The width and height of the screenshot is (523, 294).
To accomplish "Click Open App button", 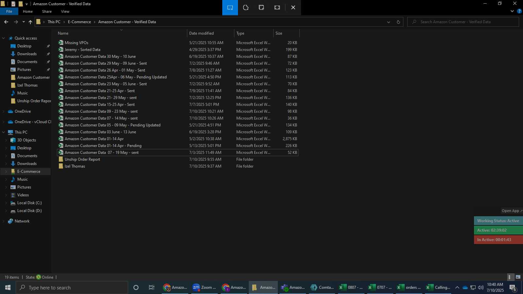I will tap(512, 211).
